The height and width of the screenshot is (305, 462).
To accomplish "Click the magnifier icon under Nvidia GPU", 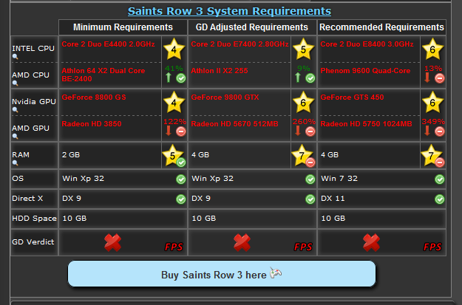I will pyautogui.click(x=15, y=109).
